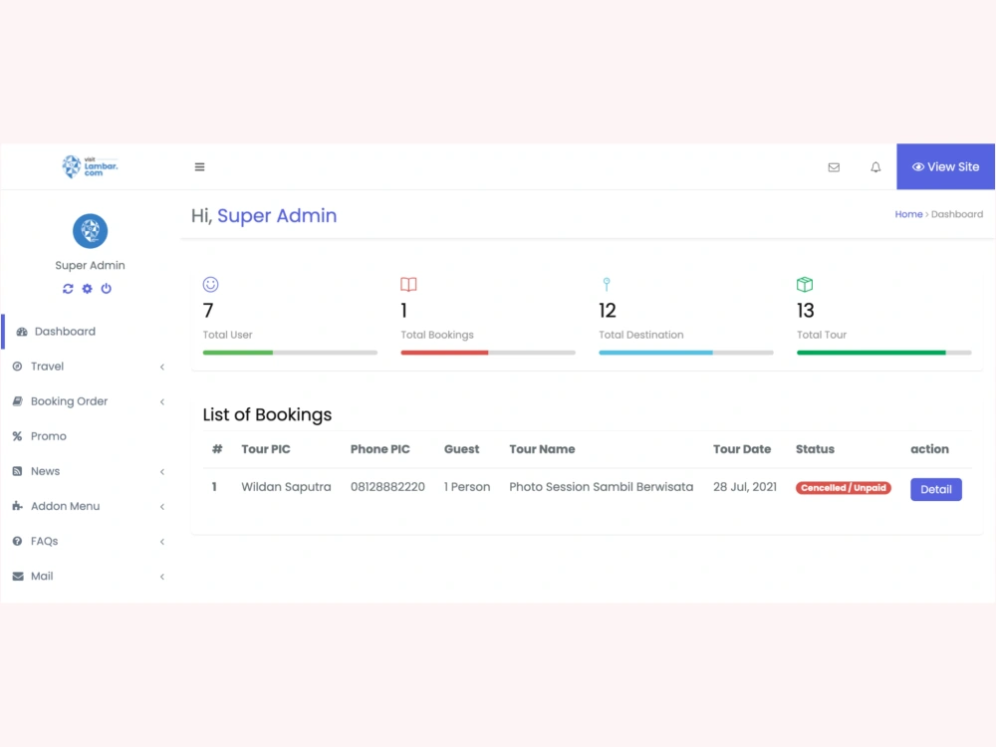Viewport: 996px width, 747px height.
Task: Click the Total Tour count 13
Action: click(x=806, y=311)
